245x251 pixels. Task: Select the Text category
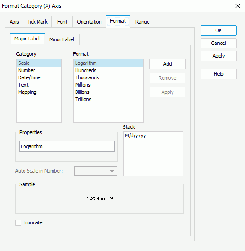click(39, 85)
